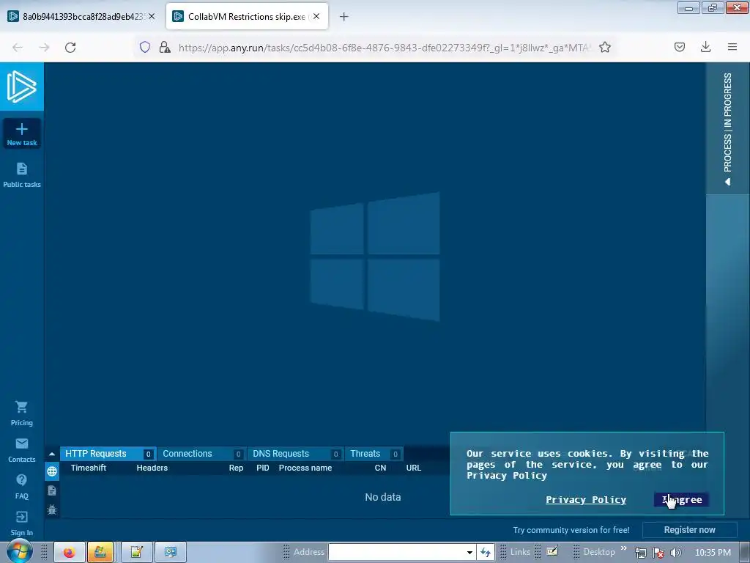This screenshot has height=563, width=750.
Task: Accept cookies with the I agree button
Action: tap(682, 499)
